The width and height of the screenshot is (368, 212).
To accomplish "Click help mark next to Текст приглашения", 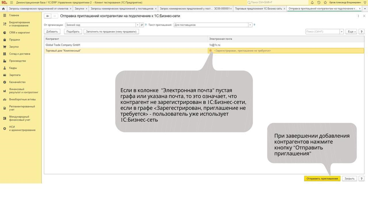I will click(254, 25).
